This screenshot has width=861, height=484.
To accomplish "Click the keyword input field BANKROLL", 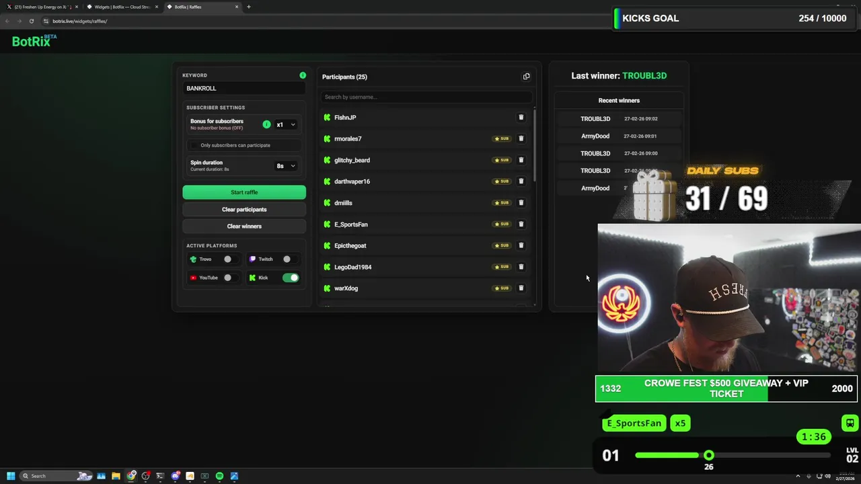I will tap(244, 88).
